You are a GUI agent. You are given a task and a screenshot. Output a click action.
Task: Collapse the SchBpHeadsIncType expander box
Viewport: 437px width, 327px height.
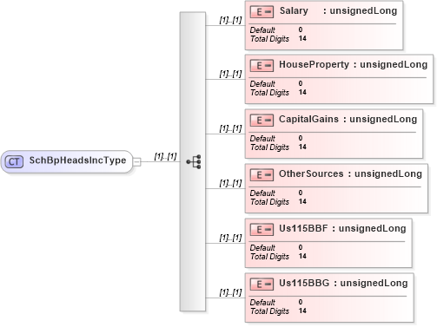pos(137,161)
